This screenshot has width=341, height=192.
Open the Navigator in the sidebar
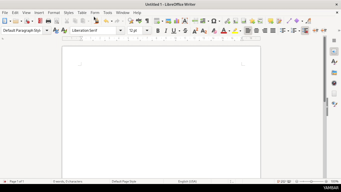coord(334,83)
